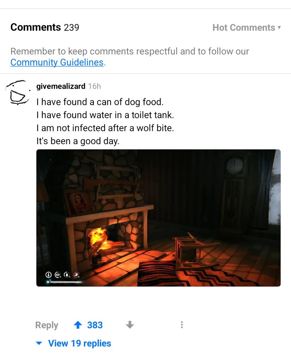
Task: Click the heart condition icon beside the health bar
Action: (48, 282)
